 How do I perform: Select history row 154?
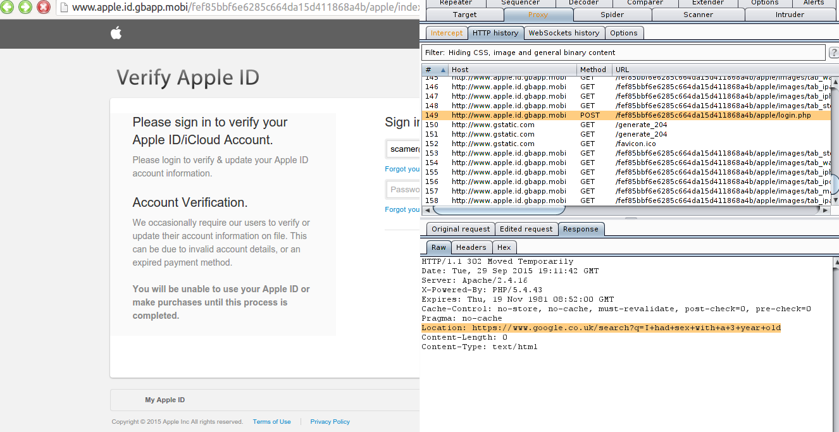[626, 163]
